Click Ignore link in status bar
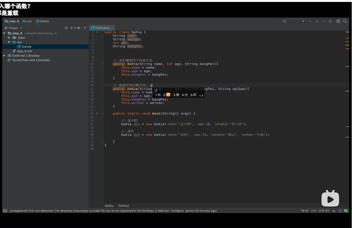 click(x=190, y=211)
